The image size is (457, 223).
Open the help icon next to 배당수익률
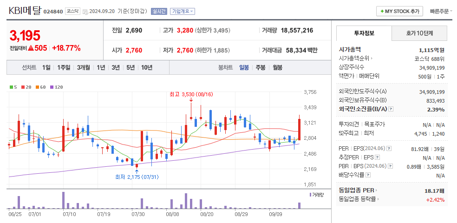(368, 175)
